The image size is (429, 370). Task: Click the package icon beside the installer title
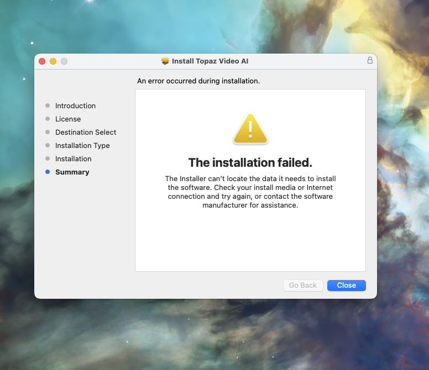pyautogui.click(x=165, y=61)
